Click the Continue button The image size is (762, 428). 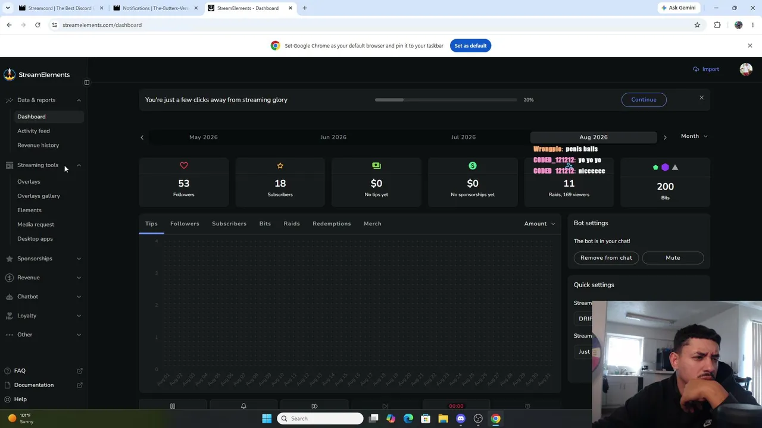(x=644, y=99)
